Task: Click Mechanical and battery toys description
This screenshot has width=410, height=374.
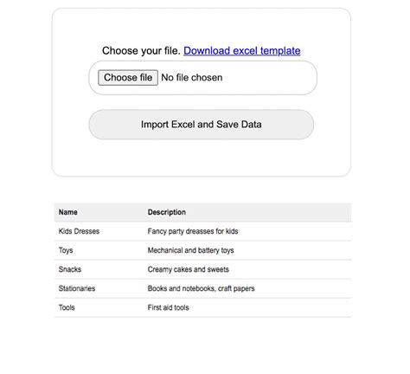Action: coord(190,250)
